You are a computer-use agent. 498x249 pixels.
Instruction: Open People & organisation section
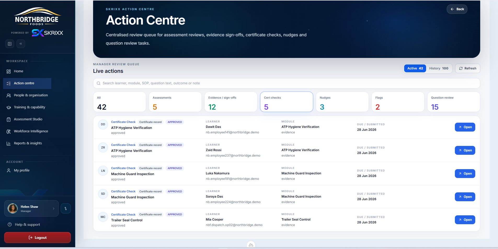click(x=27, y=95)
